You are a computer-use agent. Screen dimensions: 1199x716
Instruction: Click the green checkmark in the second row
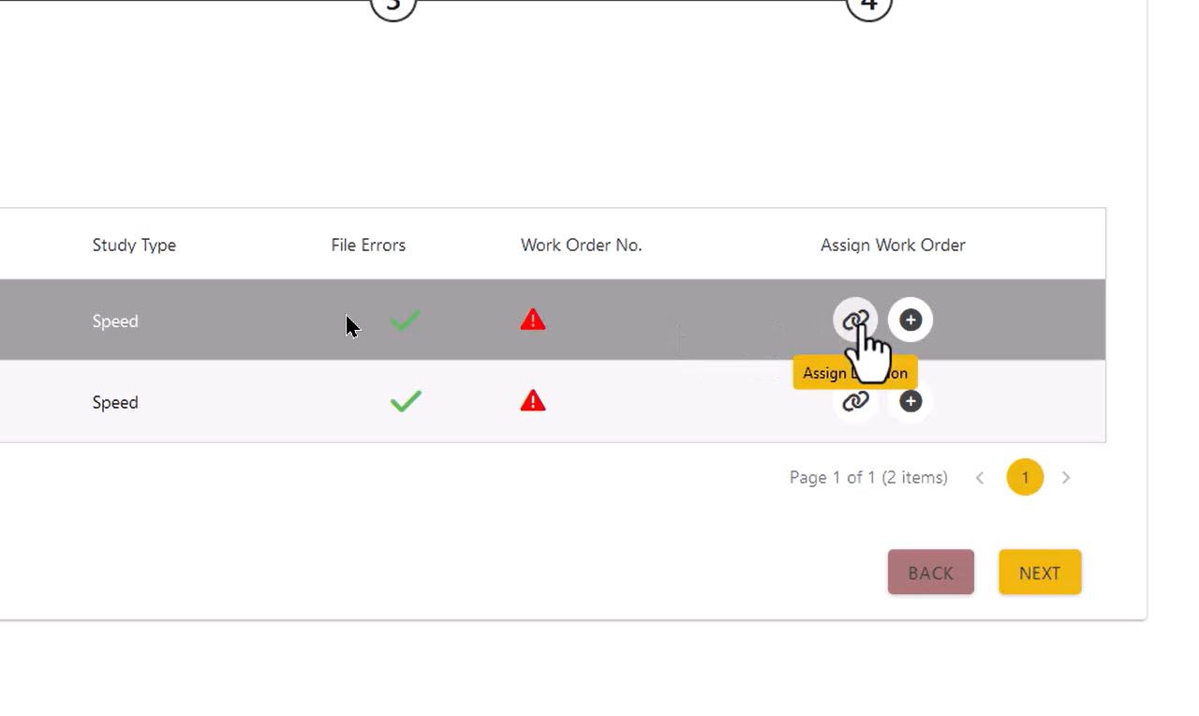point(405,402)
